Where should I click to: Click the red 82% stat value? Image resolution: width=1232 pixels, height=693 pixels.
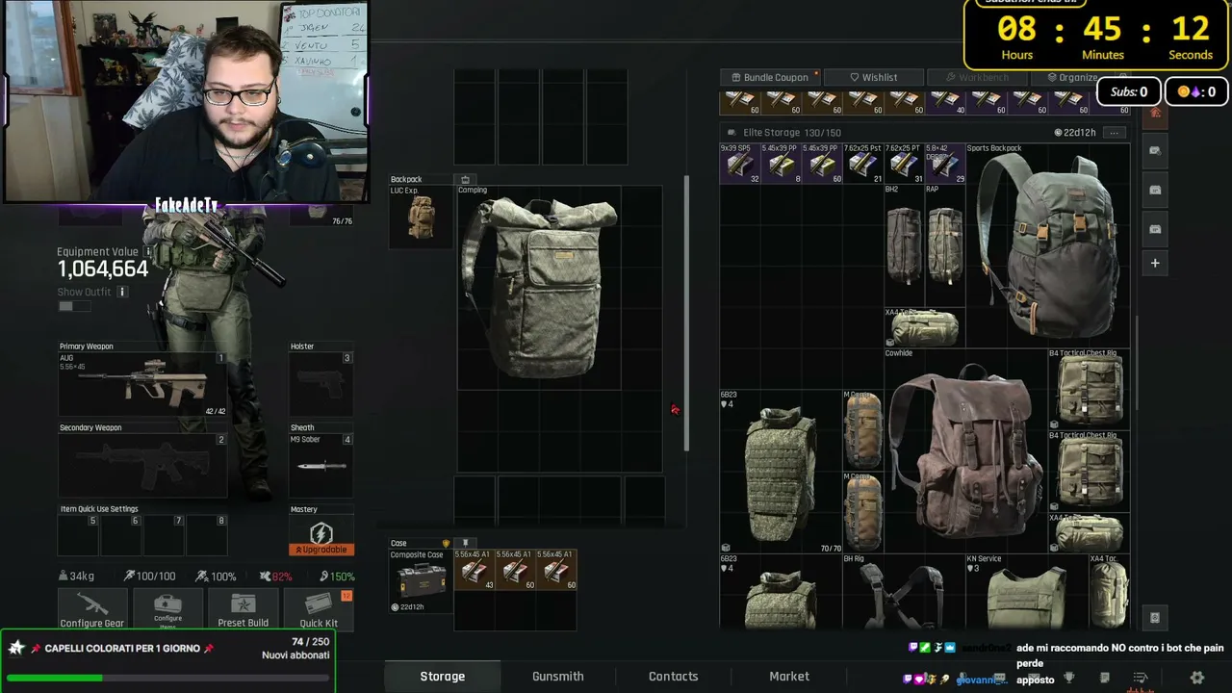click(x=276, y=577)
